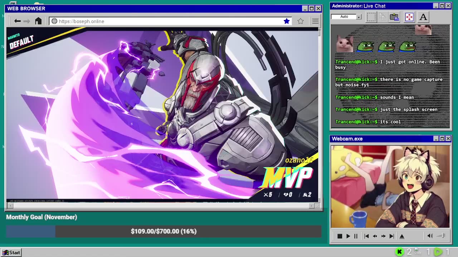Click the horizontal scrollbar left arrow in browser

click(10, 206)
